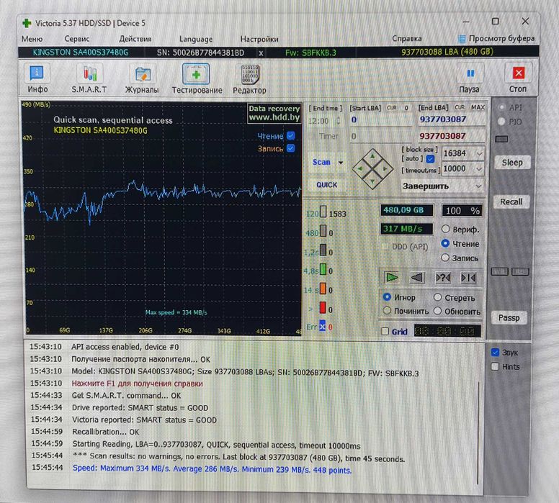Screen dimensions: 559x503
Task: Select the Стереть error action
Action: point(438,297)
